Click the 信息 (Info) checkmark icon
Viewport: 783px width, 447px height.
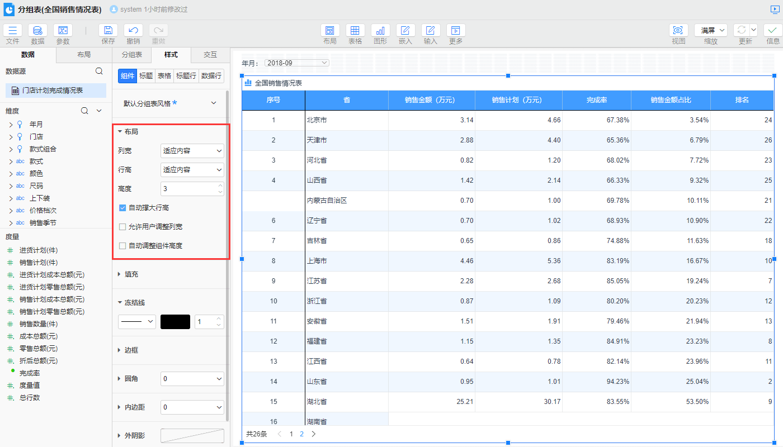(x=773, y=31)
